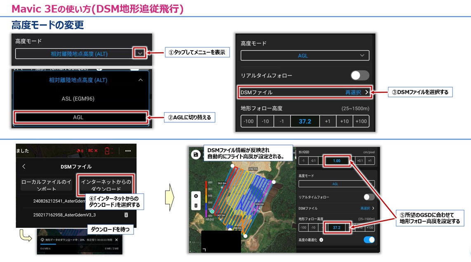This screenshot has height=262, width=471.
Task: Disable the 高度の最適化 toggle
Action: 369,240
